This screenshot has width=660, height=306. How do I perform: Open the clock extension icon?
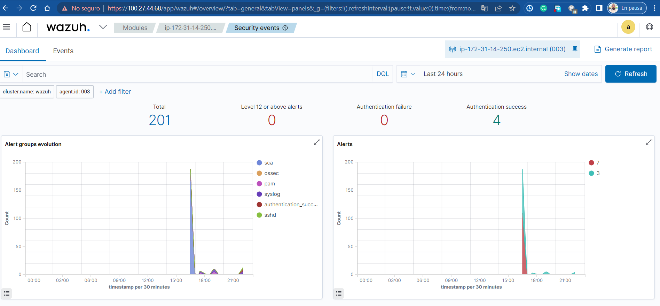point(529,8)
